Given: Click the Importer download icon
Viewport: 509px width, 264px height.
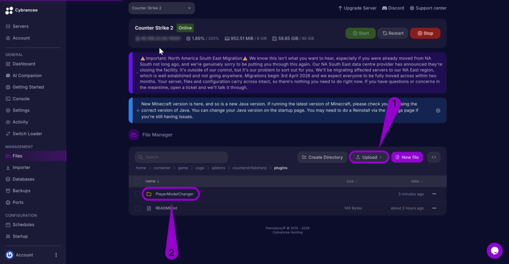Looking at the screenshot, I should (8, 167).
